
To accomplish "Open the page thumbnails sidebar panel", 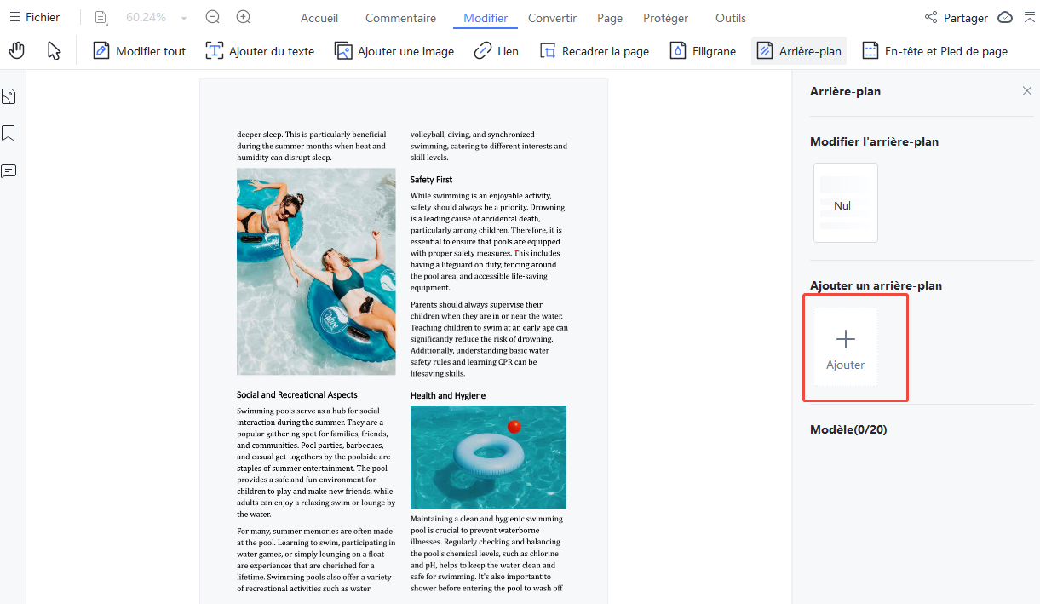I will tap(9, 96).
